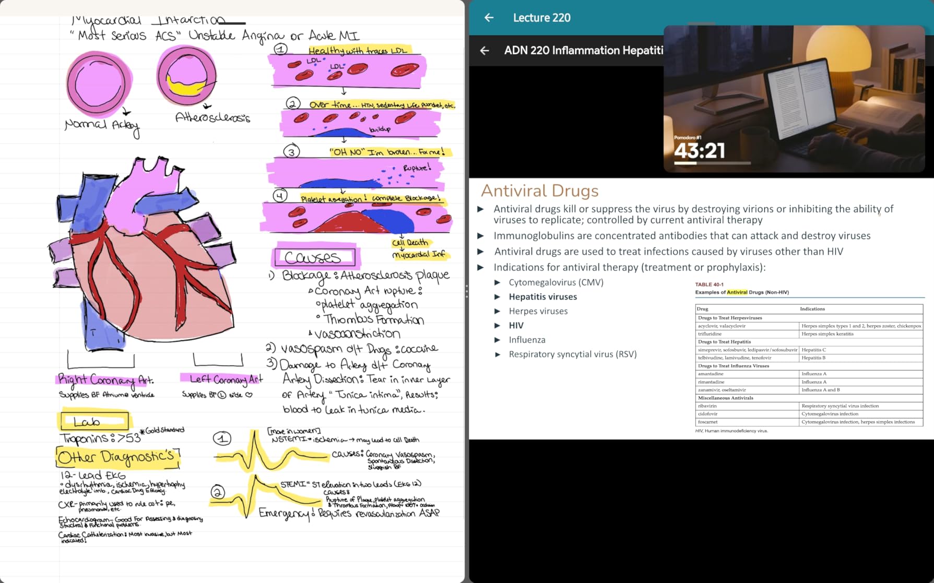
Task: Tap the Normal Artery circle drawing
Action: 98,84
